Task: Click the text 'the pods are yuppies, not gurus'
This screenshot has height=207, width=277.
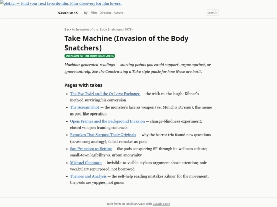Action: coord(97,182)
